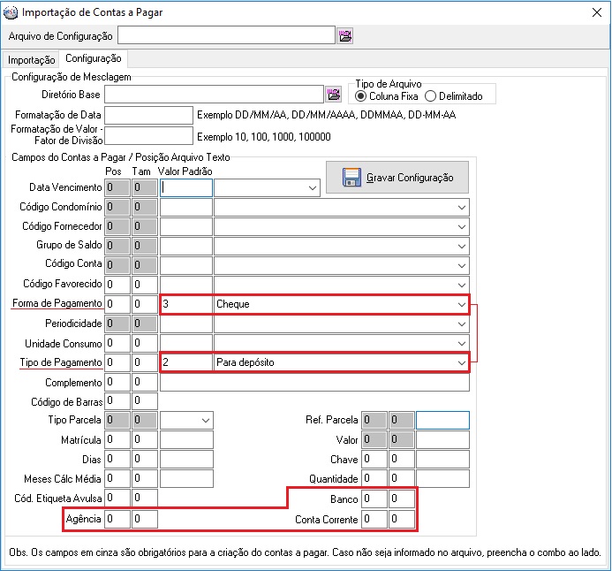The image size is (612, 571).
Task: Open the Código Condomínio dropdown
Action: click(x=461, y=207)
